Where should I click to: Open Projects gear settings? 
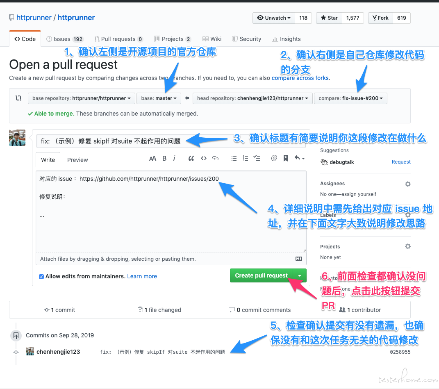(407, 246)
